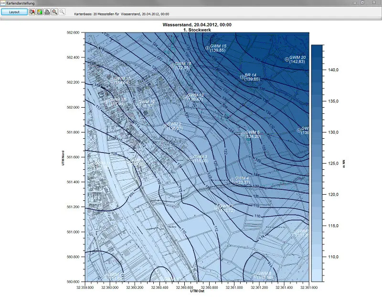Click the y-axis value 562.600
382x297 pixels.
pyautogui.click(x=73, y=33)
